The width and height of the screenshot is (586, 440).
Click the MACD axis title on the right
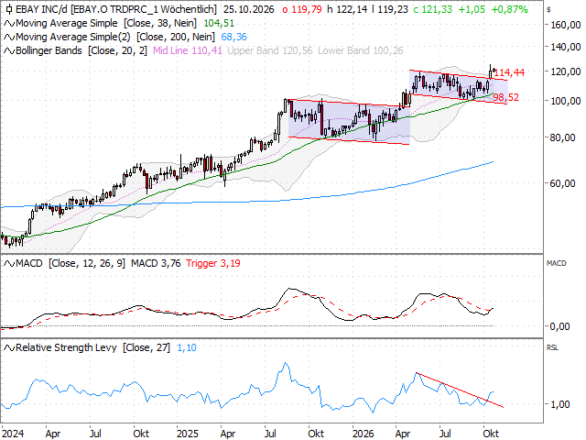pos(557,263)
